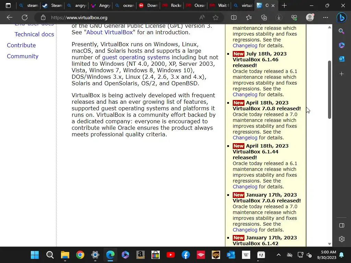Add a new sidebar app with plus

(342, 74)
